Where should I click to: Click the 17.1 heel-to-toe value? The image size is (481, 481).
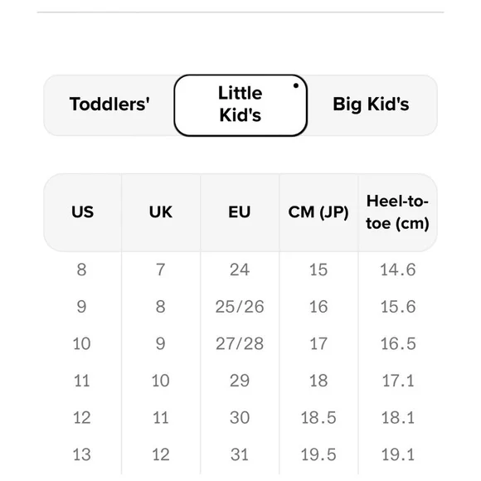tap(398, 381)
